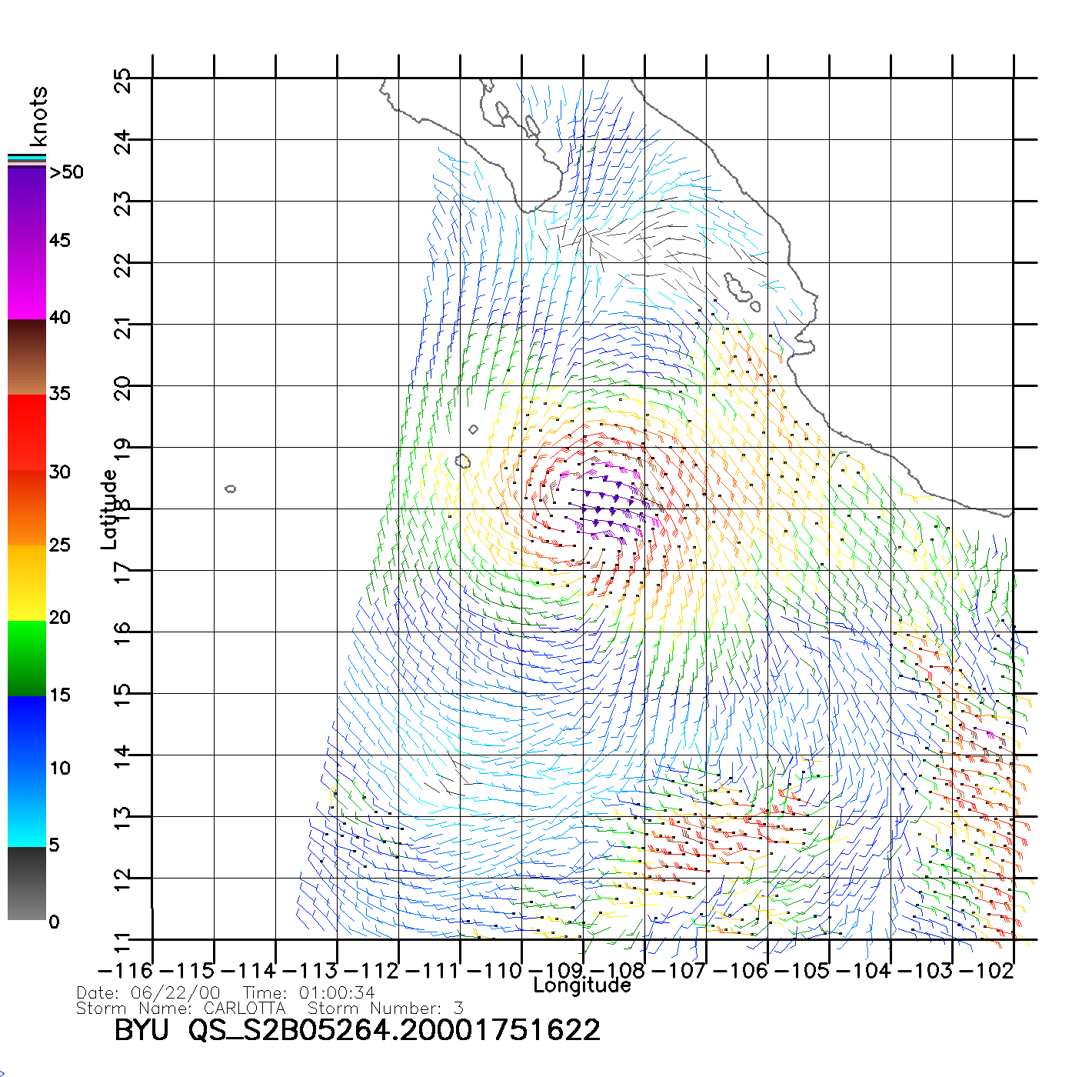Select the yellow 20–25 knots legend band
The image size is (1092, 1077).
pos(26,582)
